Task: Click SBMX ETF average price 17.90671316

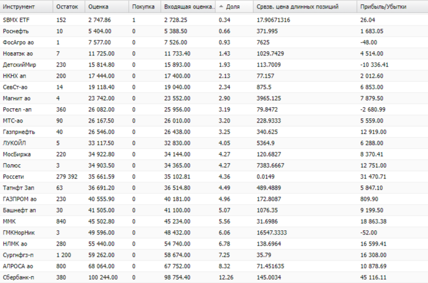Action: (273, 20)
